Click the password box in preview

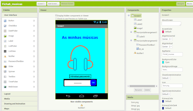[x=78, y=83]
